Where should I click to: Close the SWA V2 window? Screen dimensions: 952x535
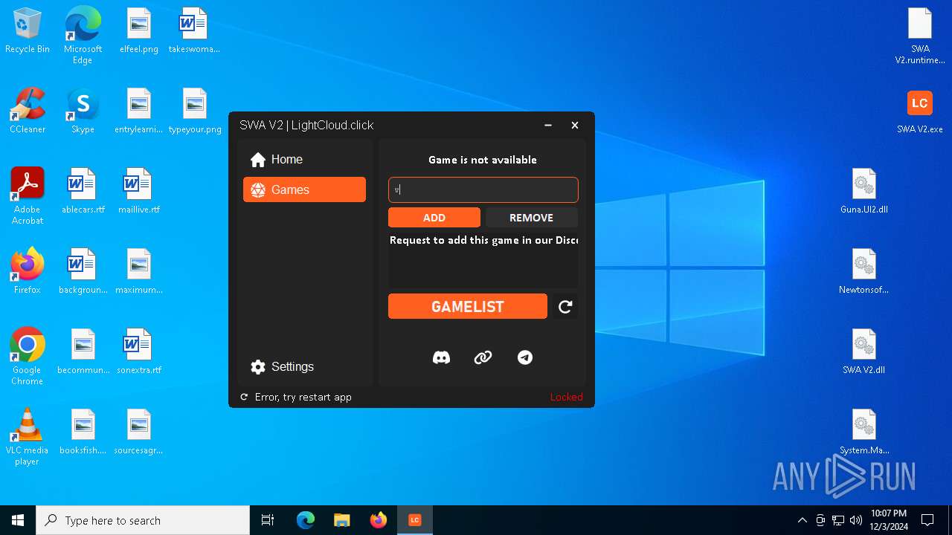[575, 125]
